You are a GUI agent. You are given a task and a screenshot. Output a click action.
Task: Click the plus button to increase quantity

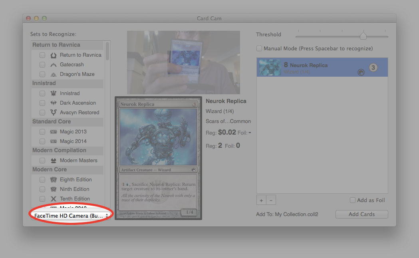261,200
